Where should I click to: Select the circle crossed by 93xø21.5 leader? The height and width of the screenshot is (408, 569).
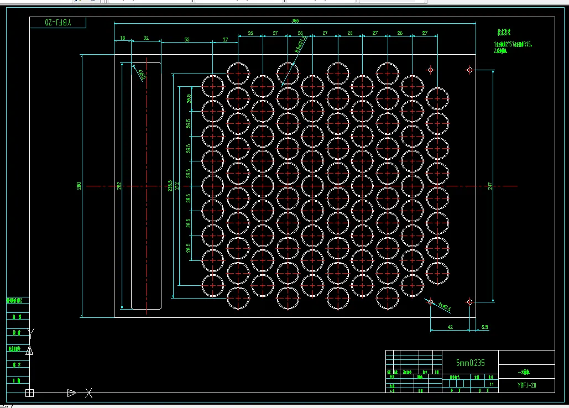click(x=288, y=74)
